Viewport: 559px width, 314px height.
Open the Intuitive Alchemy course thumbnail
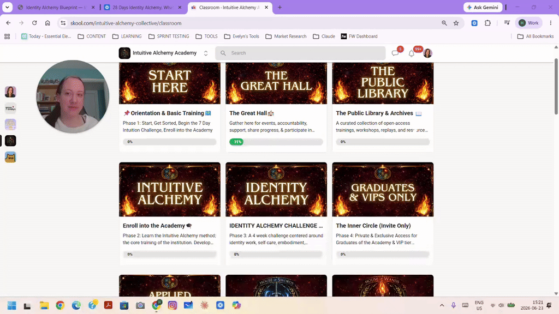(x=170, y=189)
